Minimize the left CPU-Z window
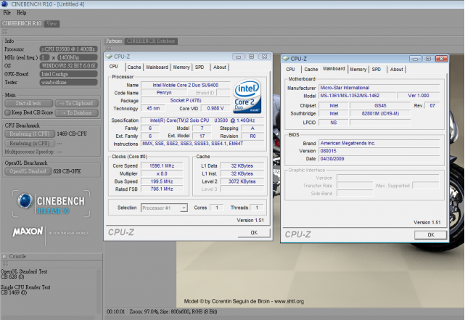The width and height of the screenshot is (465, 320). 238,57
